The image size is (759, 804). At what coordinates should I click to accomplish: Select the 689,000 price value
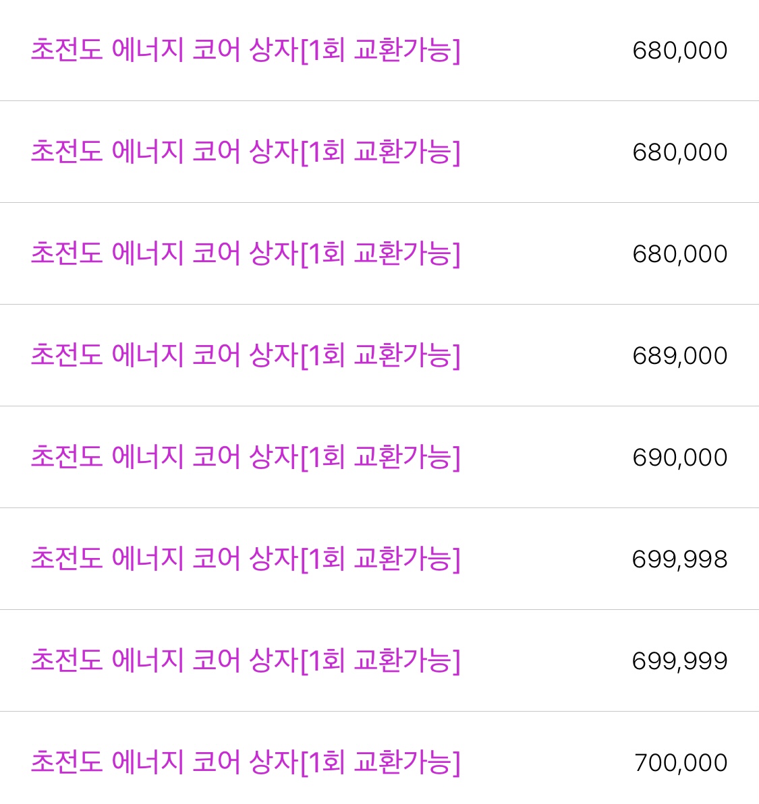pyautogui.click(x=679, y=356)
